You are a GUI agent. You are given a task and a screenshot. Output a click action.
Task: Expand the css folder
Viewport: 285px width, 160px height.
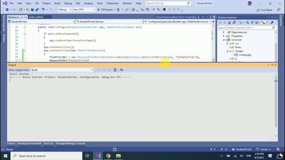pos(227,44)
